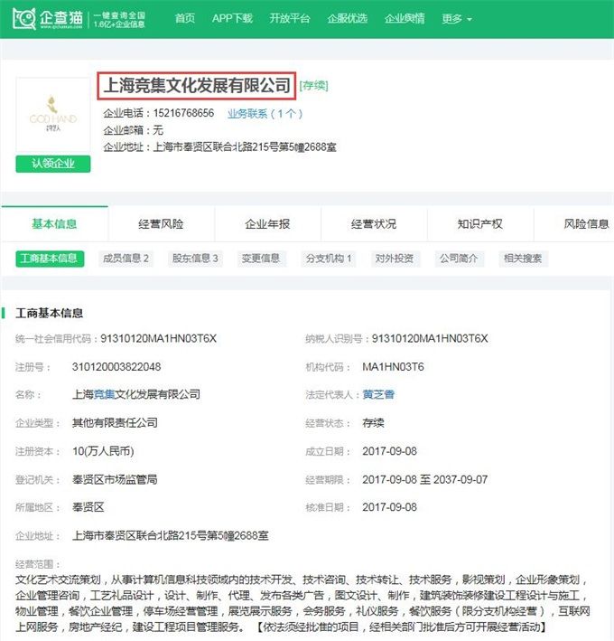Select the 变更信息 sub-tab

pos(261,259)
